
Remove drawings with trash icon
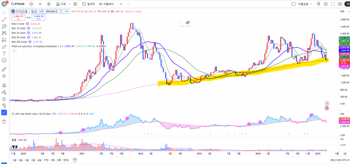click(4, 122)
